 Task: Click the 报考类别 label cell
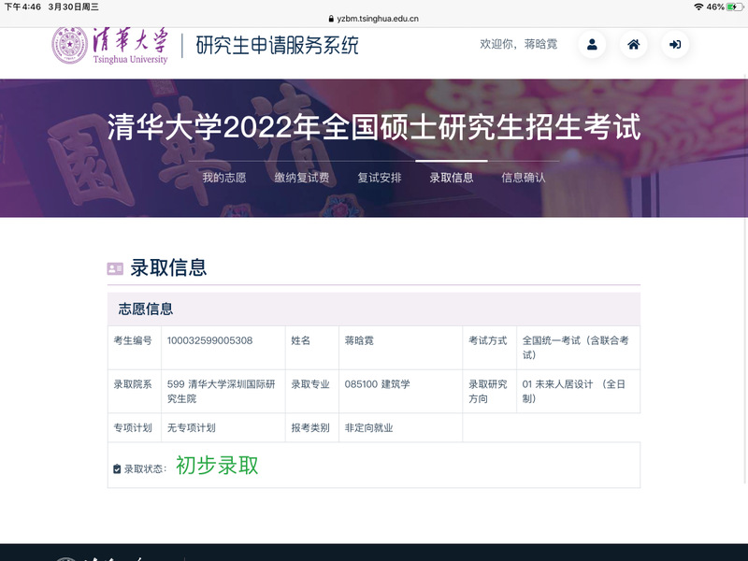312,427
